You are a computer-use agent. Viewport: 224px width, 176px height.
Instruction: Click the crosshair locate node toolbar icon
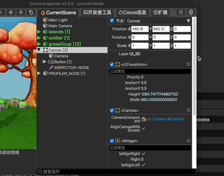11,13
